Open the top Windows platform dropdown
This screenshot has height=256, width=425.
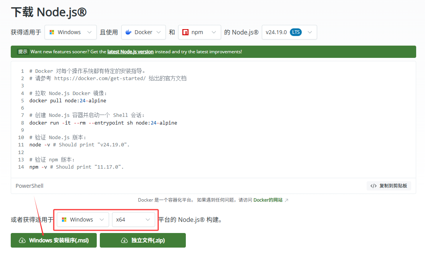[x=71, y=32]
